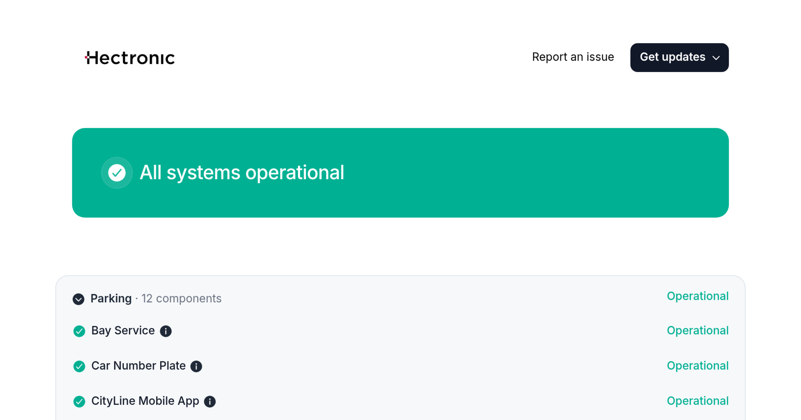Image resolution: width=801 pixels, height=420 pixels.
Task: Collapse the Parking group chevron
Action: coord(78,299)
